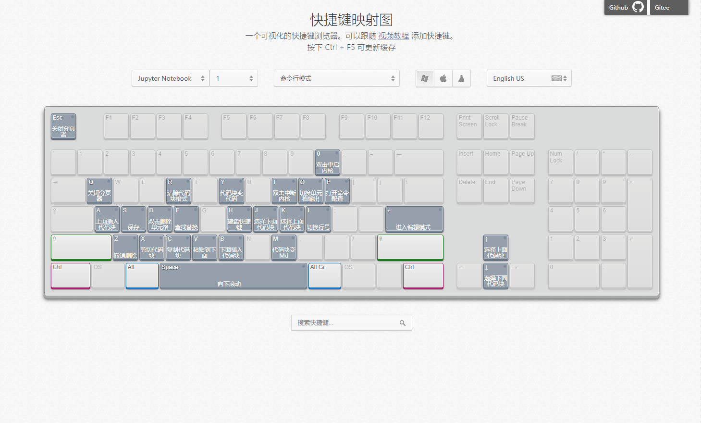Follow the 视频教程 tutorial link
701x423 pixels.
point(393,36)
